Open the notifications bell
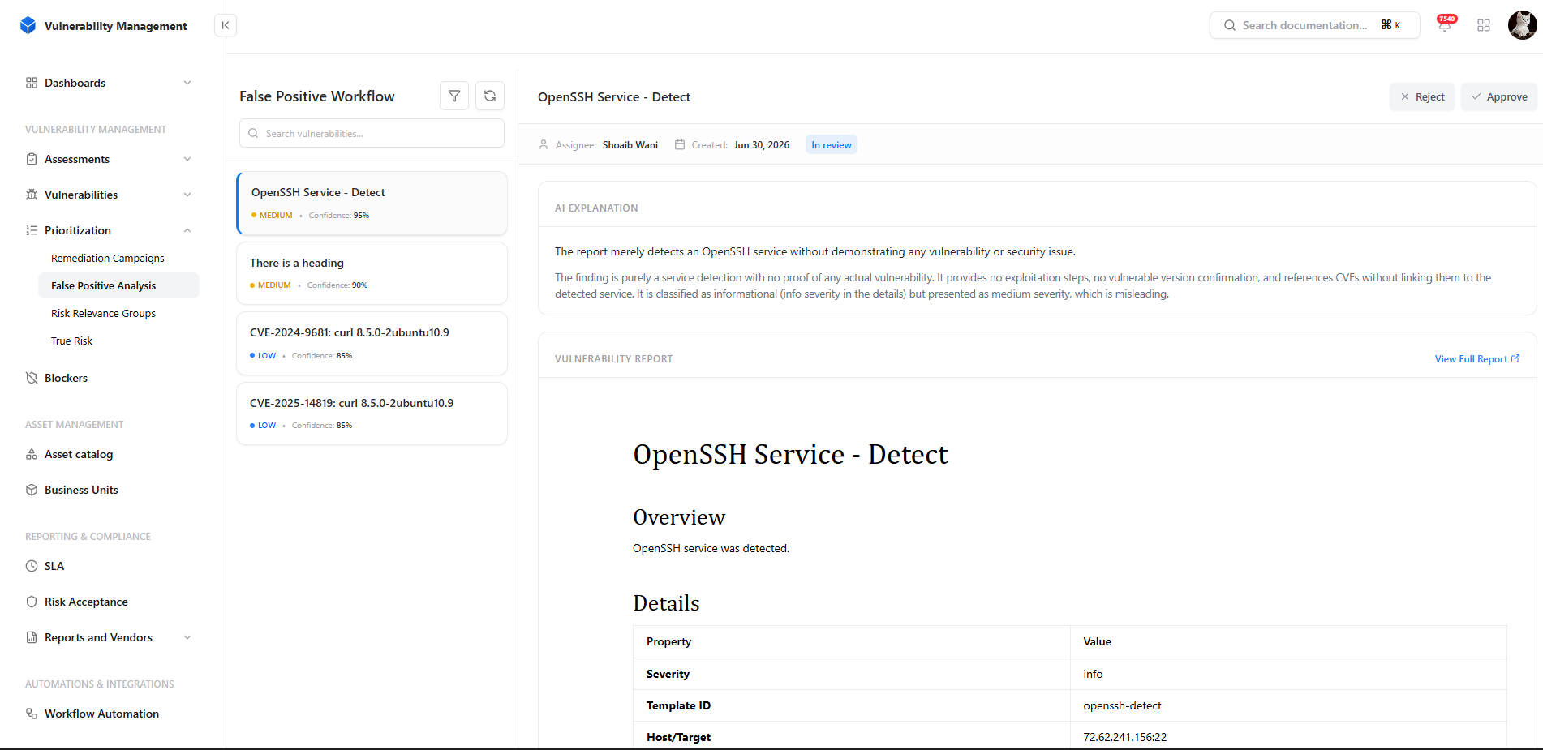1543x750 pixels. (1445, 25)
